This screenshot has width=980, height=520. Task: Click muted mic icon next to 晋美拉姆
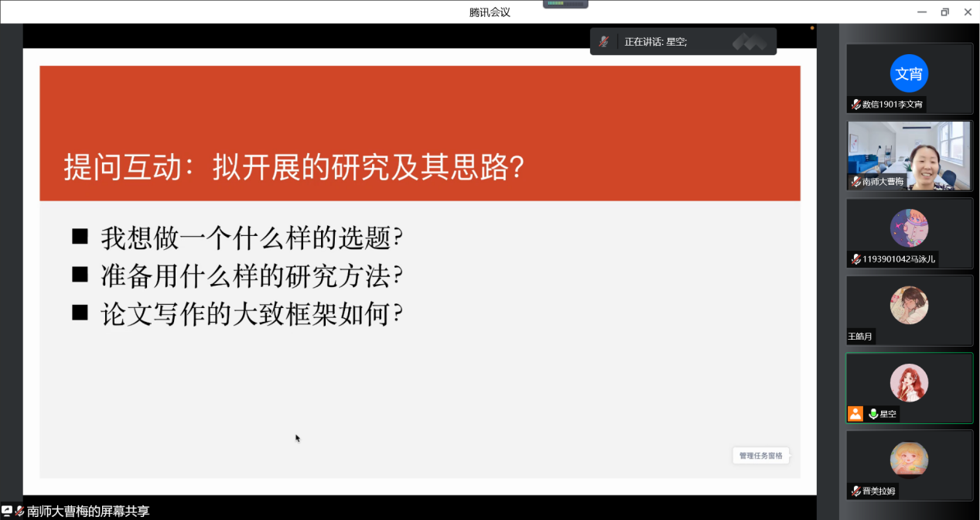point(855,491)
